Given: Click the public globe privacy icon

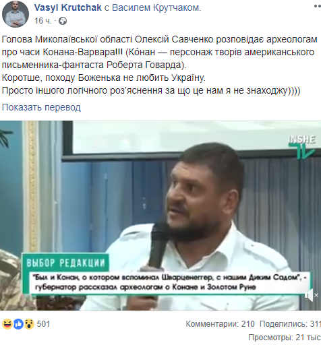Looking at the screenshot, I should tap(63, 21).
